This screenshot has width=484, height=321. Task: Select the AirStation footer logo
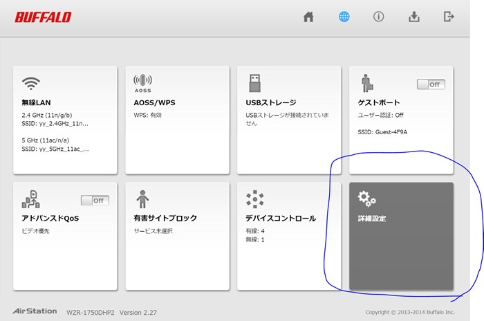click(35, 311)
